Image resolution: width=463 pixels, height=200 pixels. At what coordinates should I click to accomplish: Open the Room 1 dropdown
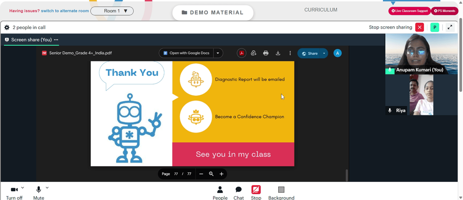(112, 11)
